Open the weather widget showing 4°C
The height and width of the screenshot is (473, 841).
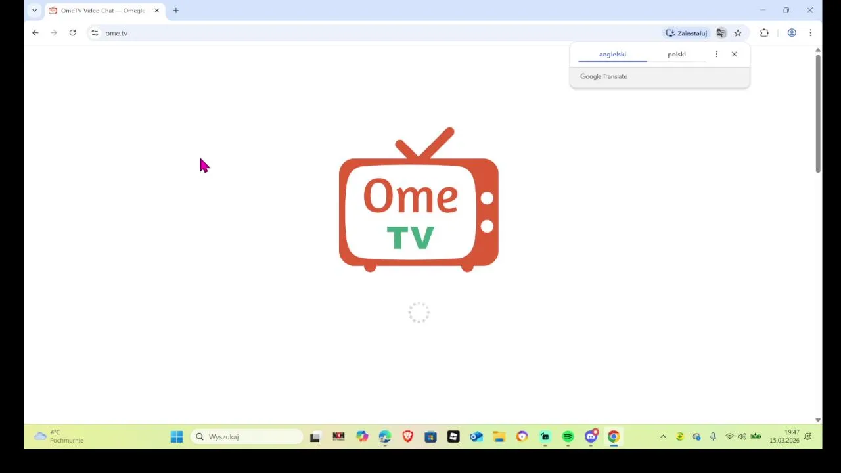pyautogui.click(x=59, y=437)
